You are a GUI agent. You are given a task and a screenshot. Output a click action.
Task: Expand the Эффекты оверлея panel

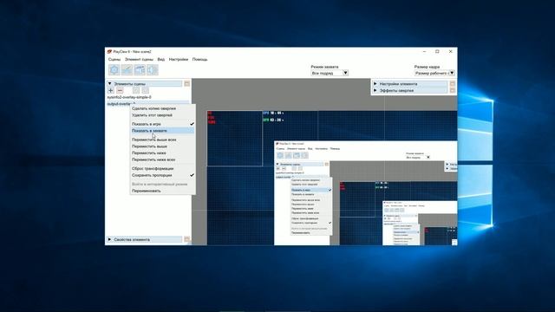375,90
